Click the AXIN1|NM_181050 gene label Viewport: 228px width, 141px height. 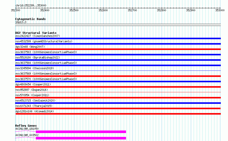point(27,129)
